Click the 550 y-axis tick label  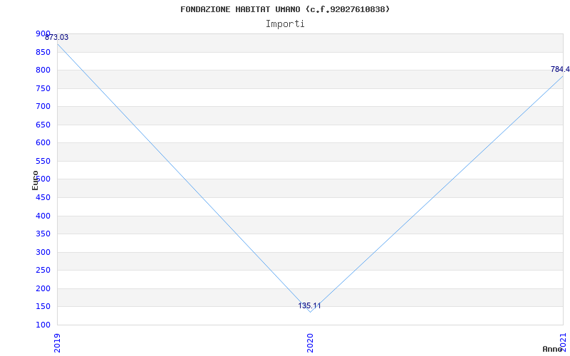(43, 162)
